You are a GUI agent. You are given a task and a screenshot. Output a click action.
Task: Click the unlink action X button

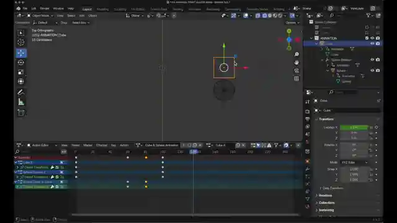200,145
